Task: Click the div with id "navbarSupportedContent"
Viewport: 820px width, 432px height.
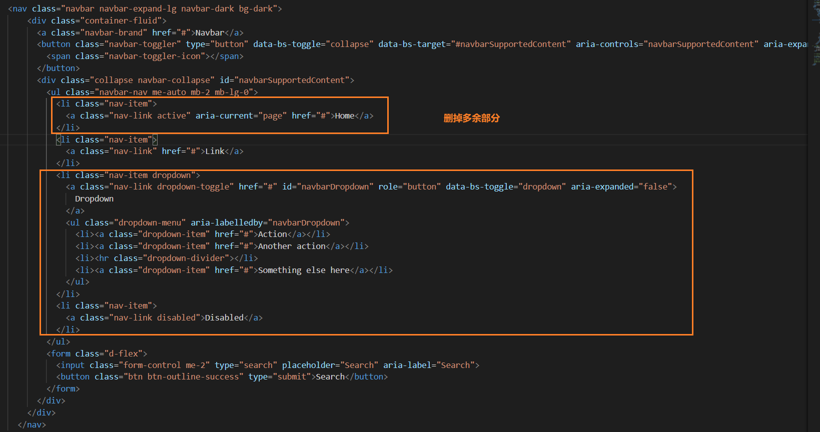Action: [196, 80]
